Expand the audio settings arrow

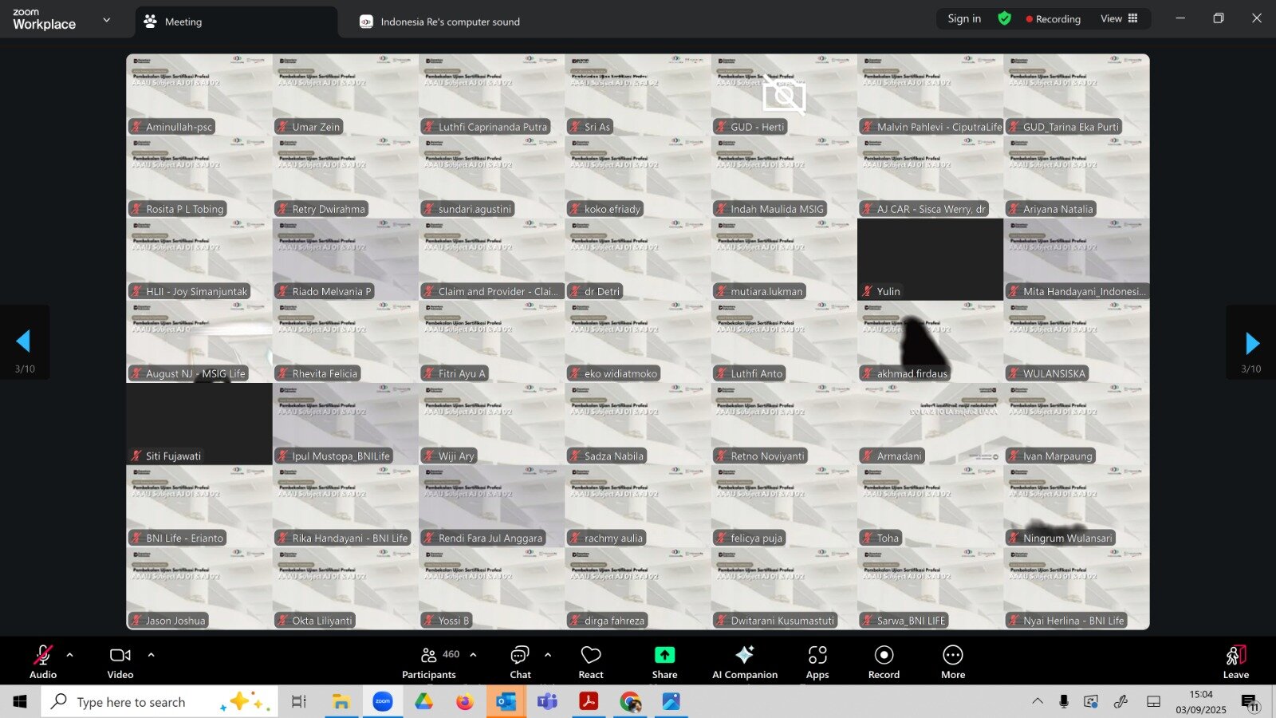[x=70, y=655]
